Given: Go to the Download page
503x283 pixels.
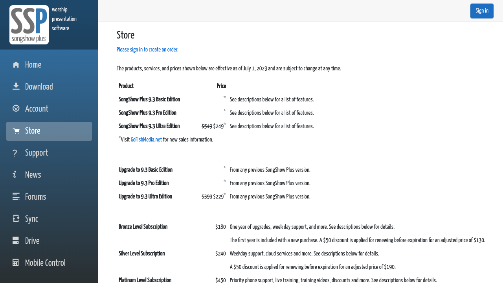Looking at the screenshot, I should [x=39, y=87].
